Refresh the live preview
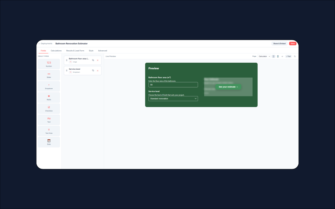The image size is (335, 209). (x=295, y=56)
